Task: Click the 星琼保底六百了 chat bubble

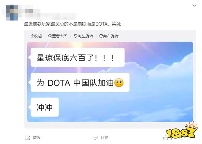Action: 77,57
